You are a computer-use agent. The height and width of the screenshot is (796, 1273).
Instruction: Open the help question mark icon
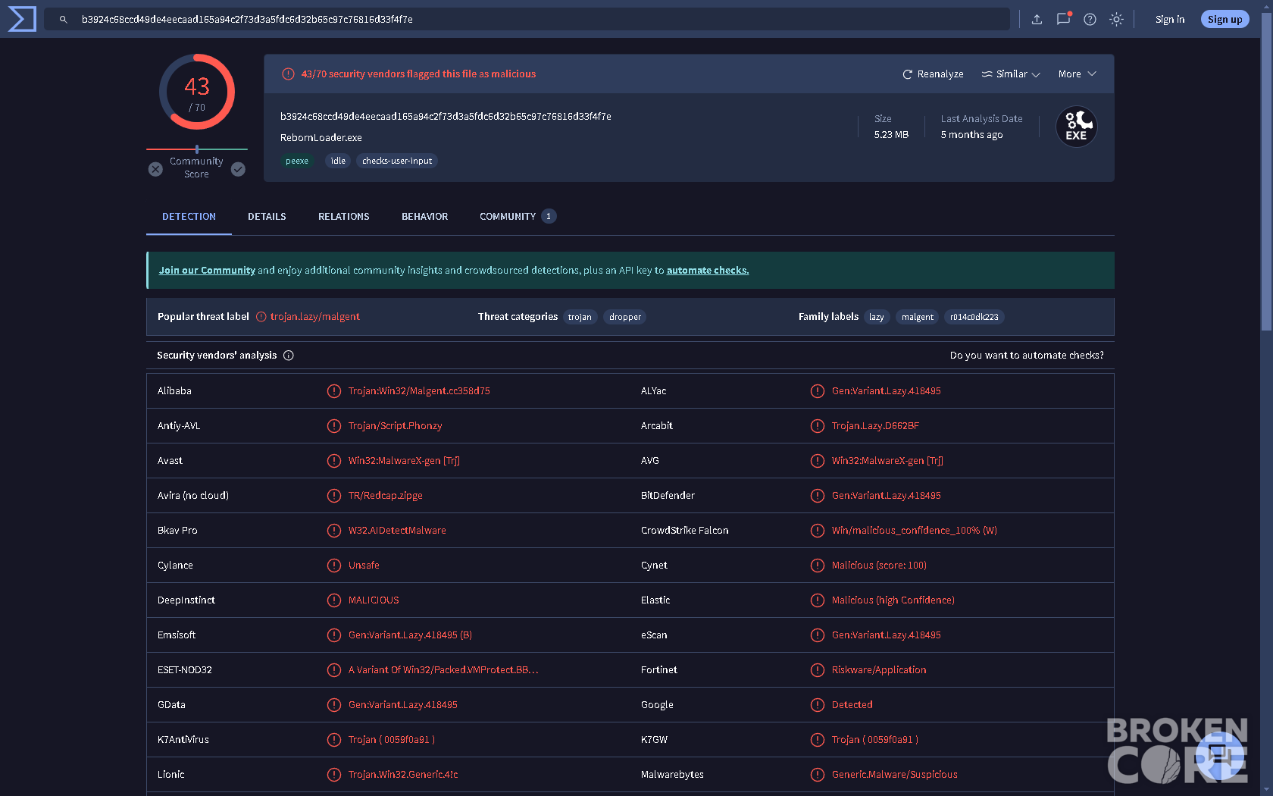point(1090,20)
